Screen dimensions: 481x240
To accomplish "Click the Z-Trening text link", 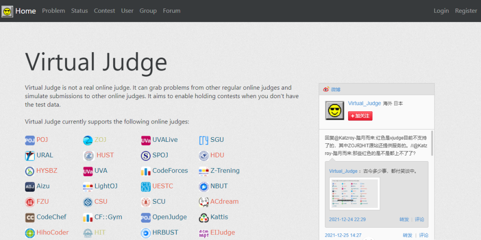I will tap(225, 170).
